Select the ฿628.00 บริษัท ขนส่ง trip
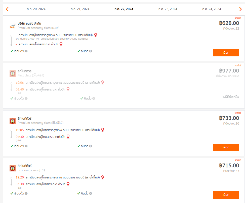The image size is (245, 203). click(226, 53)
